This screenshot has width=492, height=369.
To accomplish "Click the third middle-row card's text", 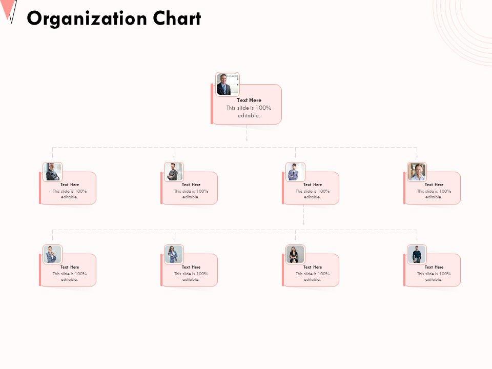I will [313, 191].
